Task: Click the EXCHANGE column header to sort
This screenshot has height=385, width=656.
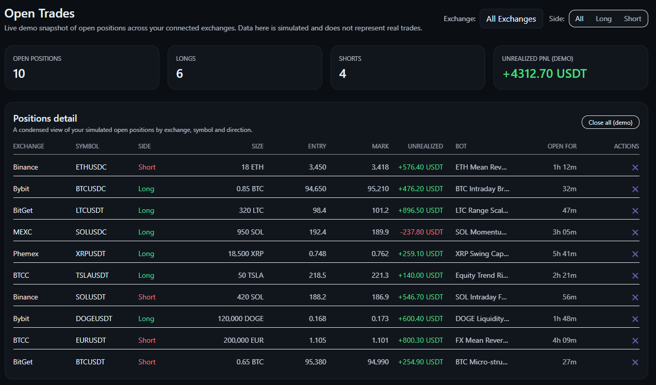Action: (x=28, y=146)
